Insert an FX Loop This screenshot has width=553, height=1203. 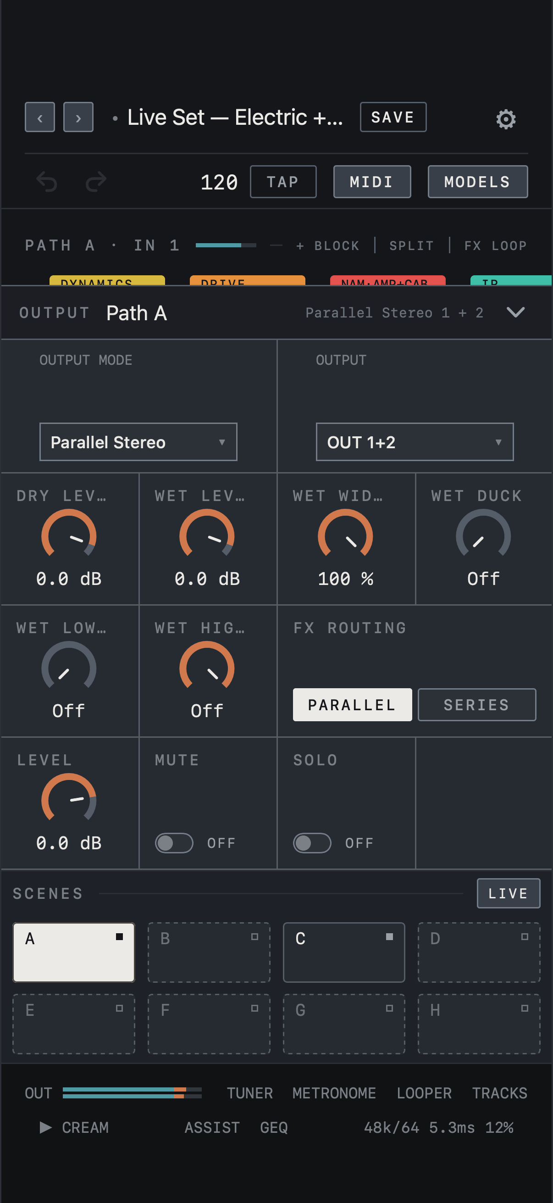pos(496,245)
